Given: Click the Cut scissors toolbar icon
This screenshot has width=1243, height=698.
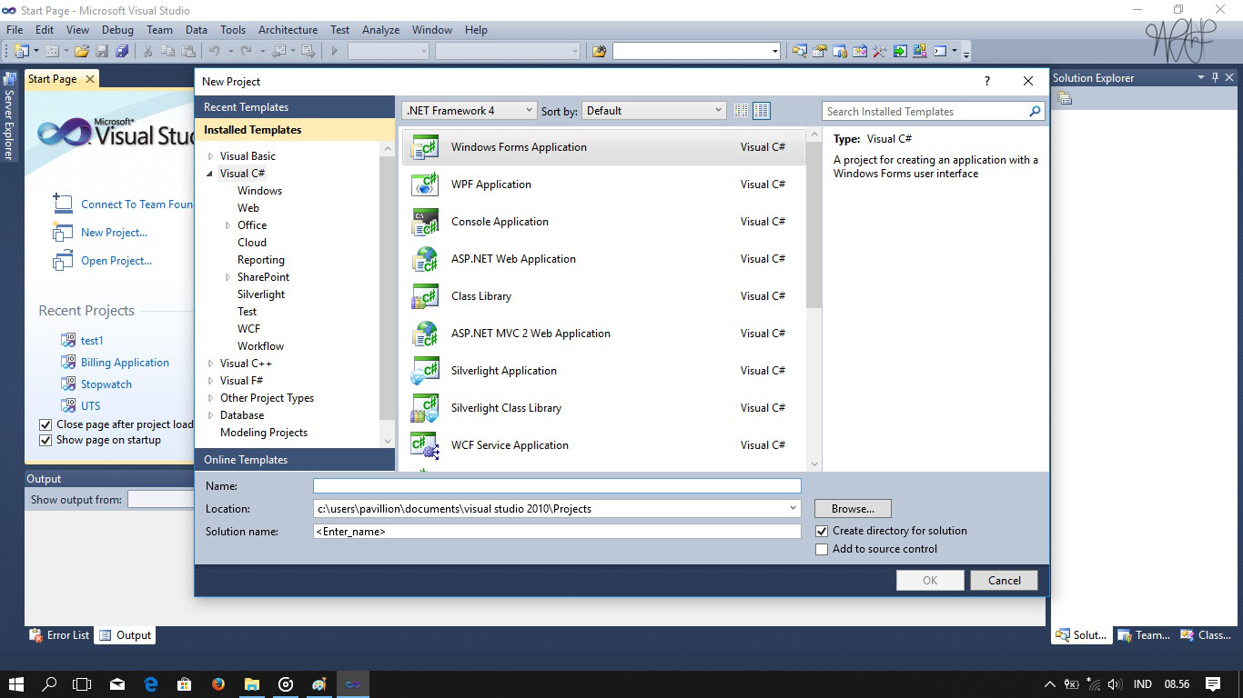Looking at the screenshot, I should coord(149,51).
